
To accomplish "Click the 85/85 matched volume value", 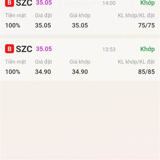I will 146,72.
